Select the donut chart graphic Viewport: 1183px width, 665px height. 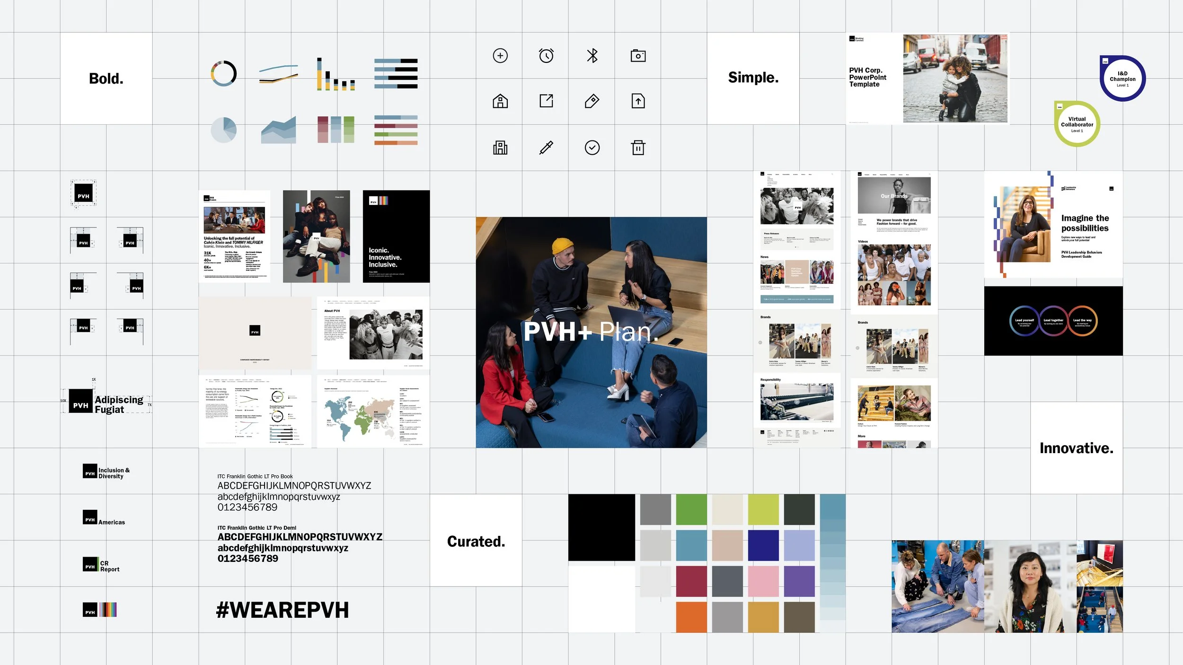223,73
